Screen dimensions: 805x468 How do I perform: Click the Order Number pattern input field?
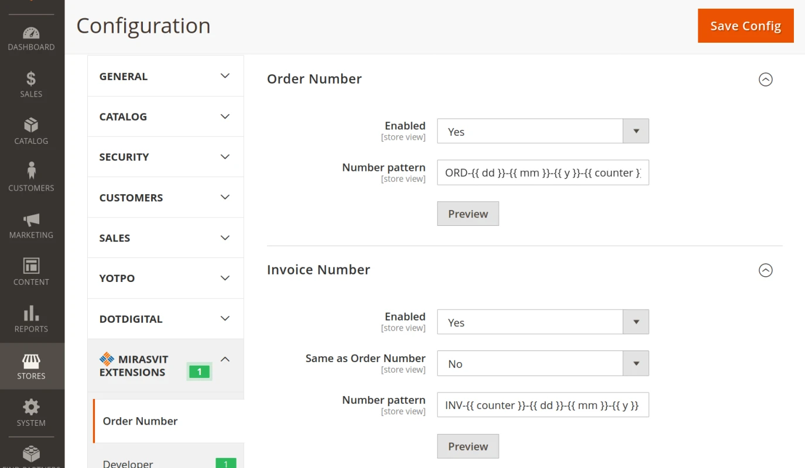543,173
